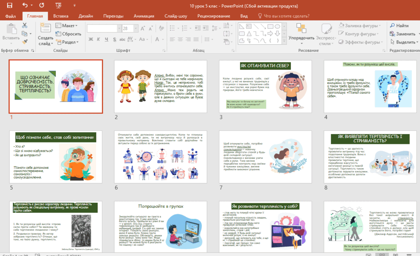Toggle underline Ч formatting

pos(106,39)
